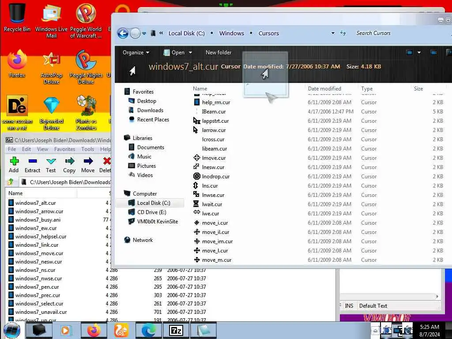
Task: Select Network in navigation pane
Action: pos(143,240)
